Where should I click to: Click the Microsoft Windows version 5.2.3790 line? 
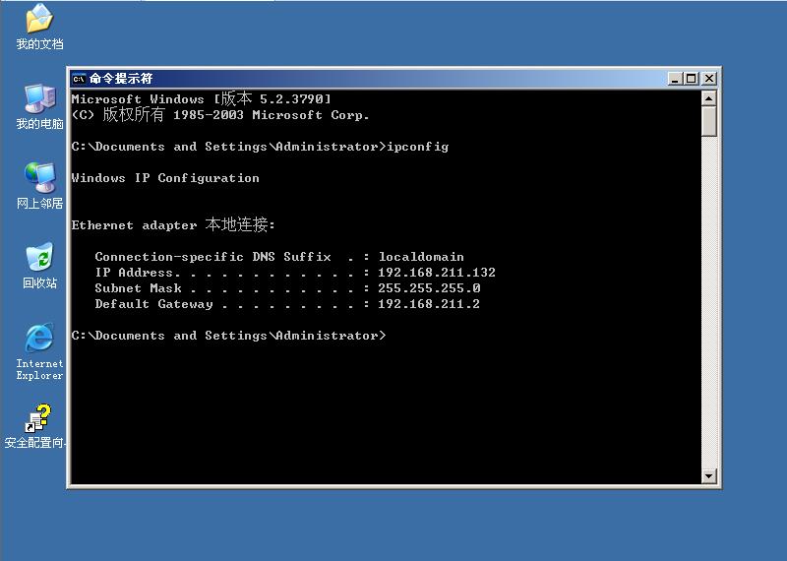202,98
